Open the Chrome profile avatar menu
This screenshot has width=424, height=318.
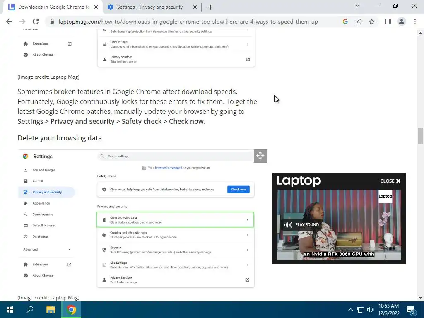[402, 22]
